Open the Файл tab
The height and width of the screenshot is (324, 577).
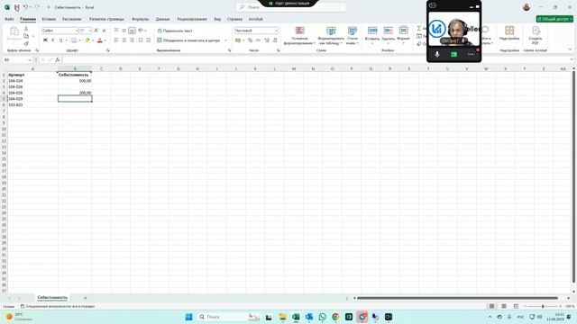[x=9, y=19]
